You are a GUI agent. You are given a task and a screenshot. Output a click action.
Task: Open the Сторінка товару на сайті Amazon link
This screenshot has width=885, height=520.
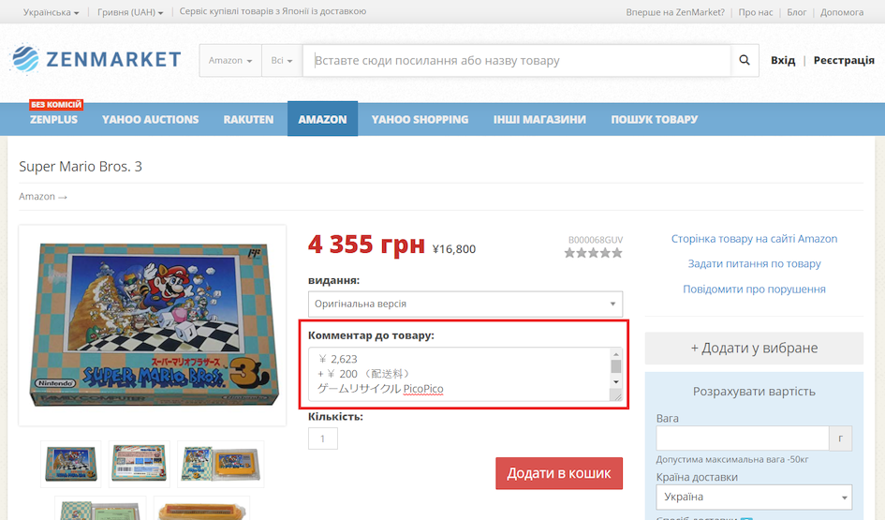coord(754,239)
